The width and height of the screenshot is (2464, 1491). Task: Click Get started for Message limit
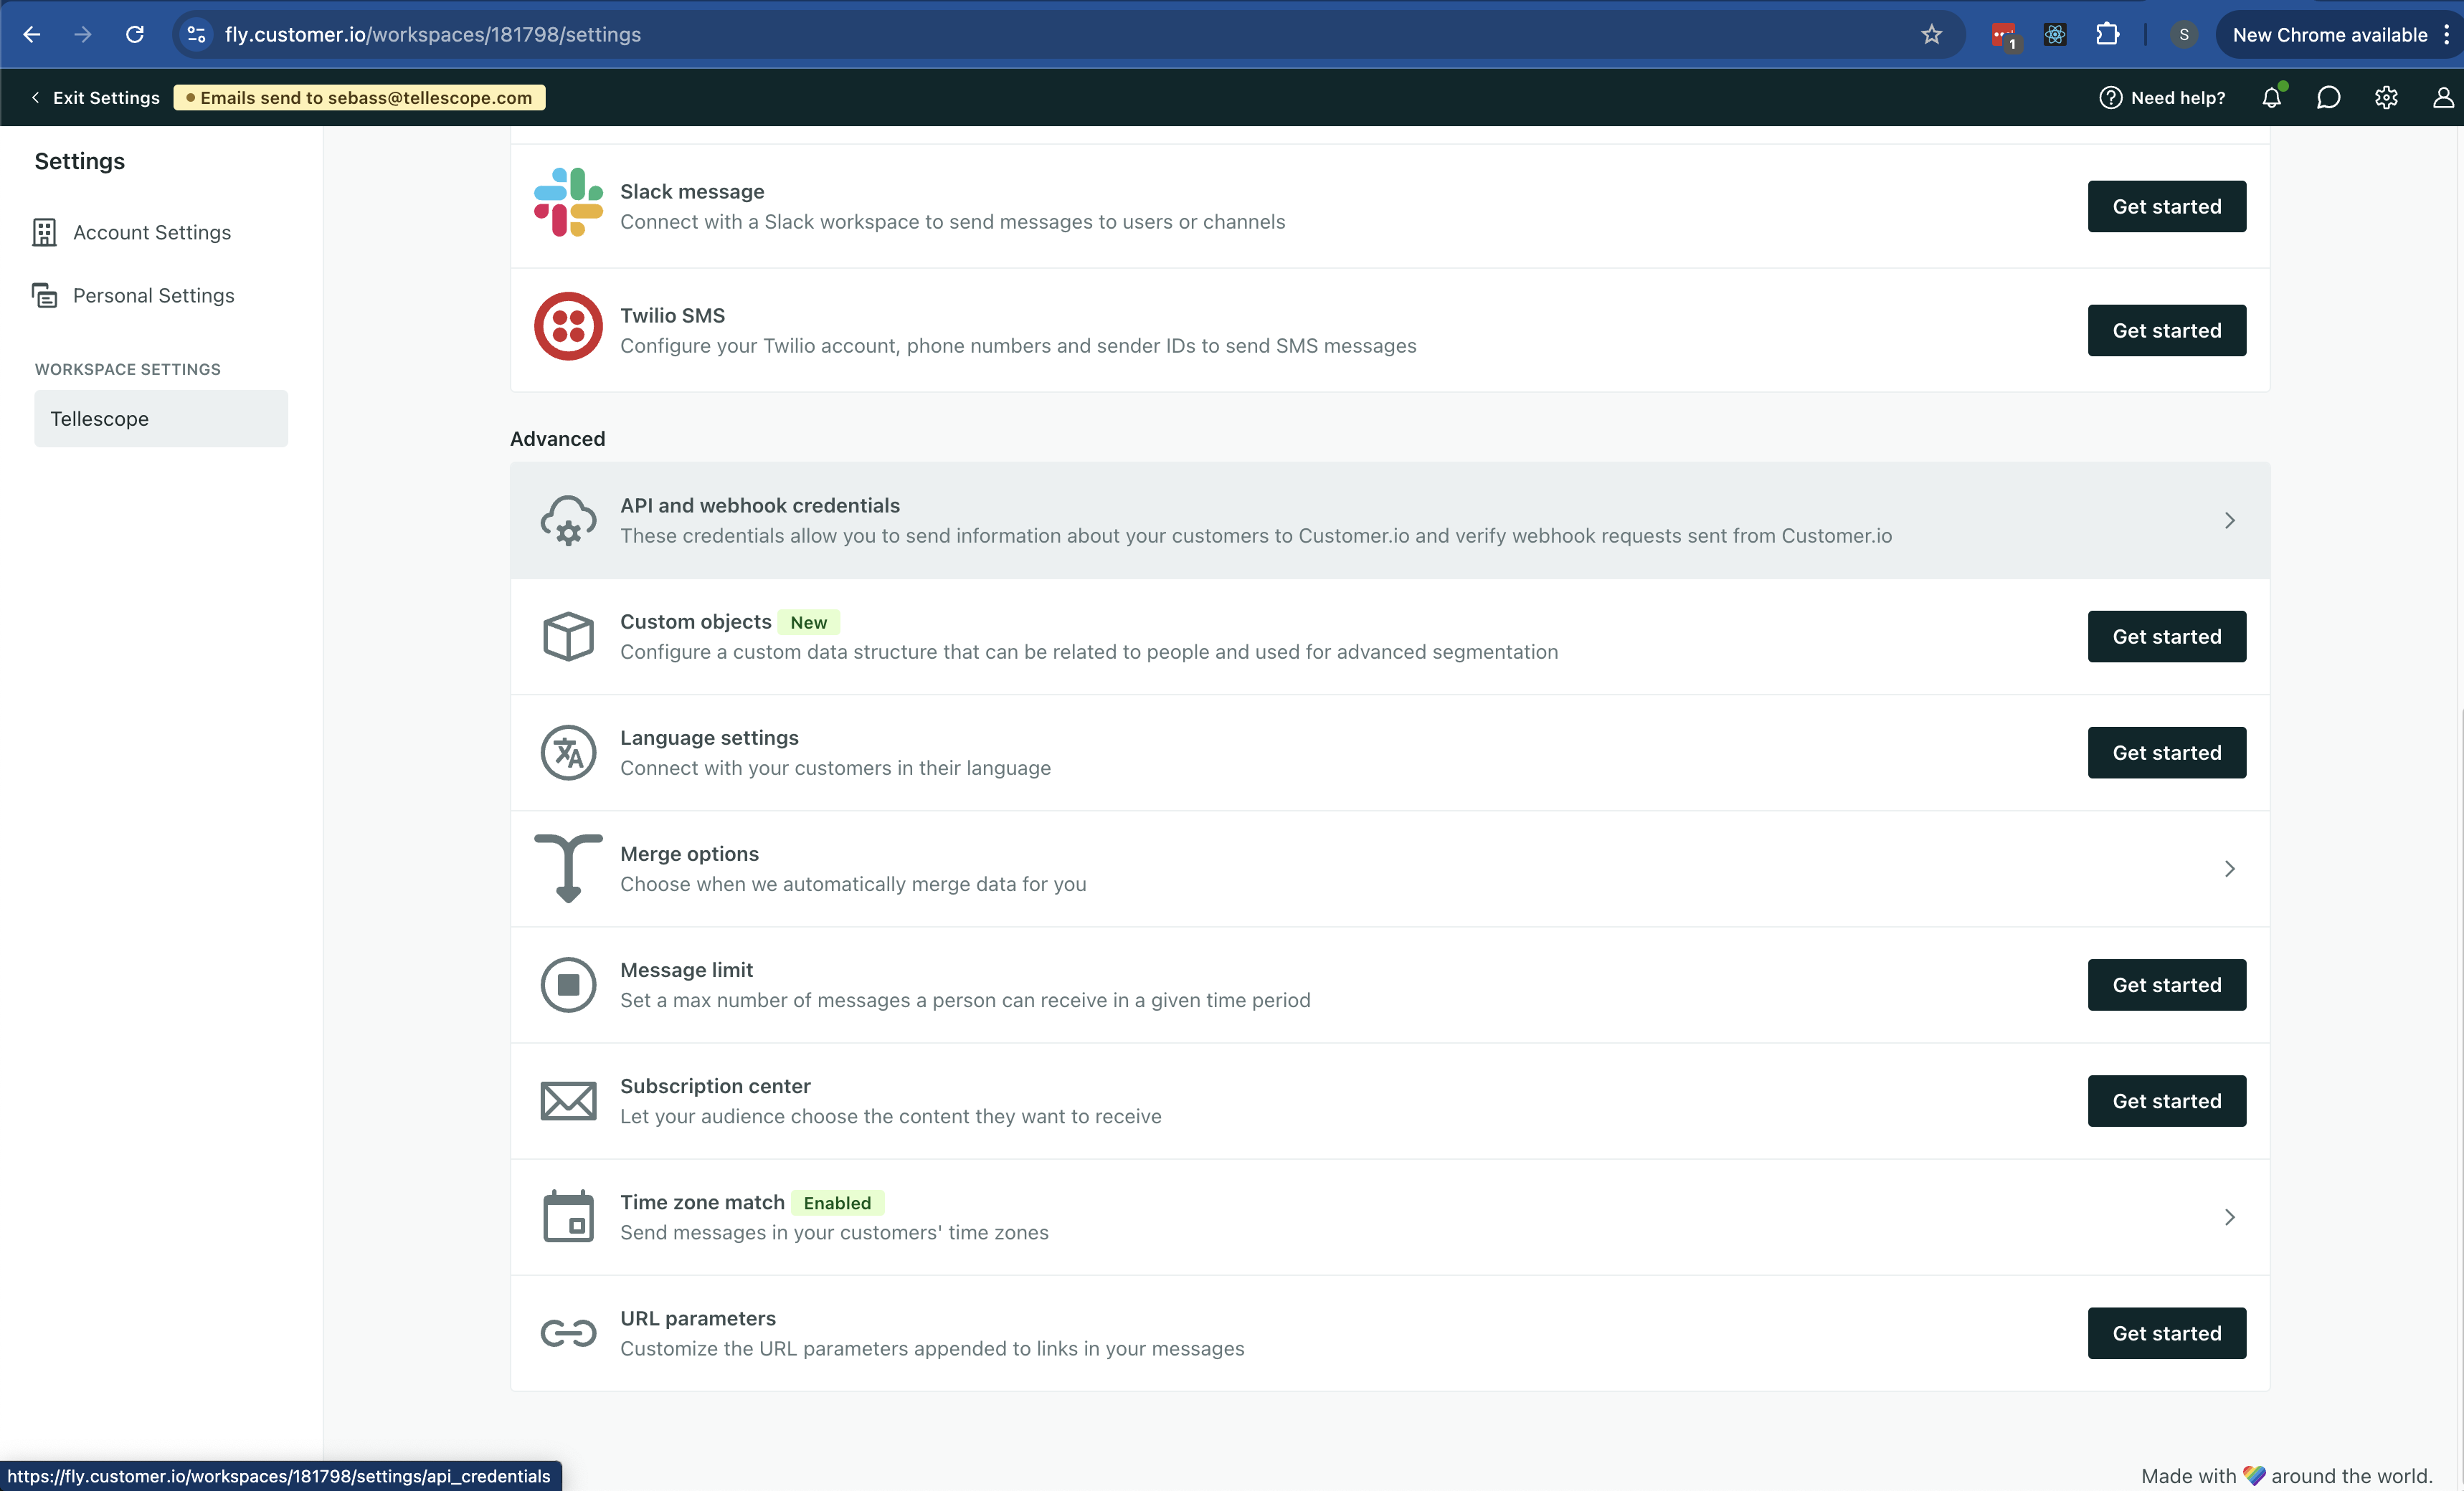[2166, 986]
